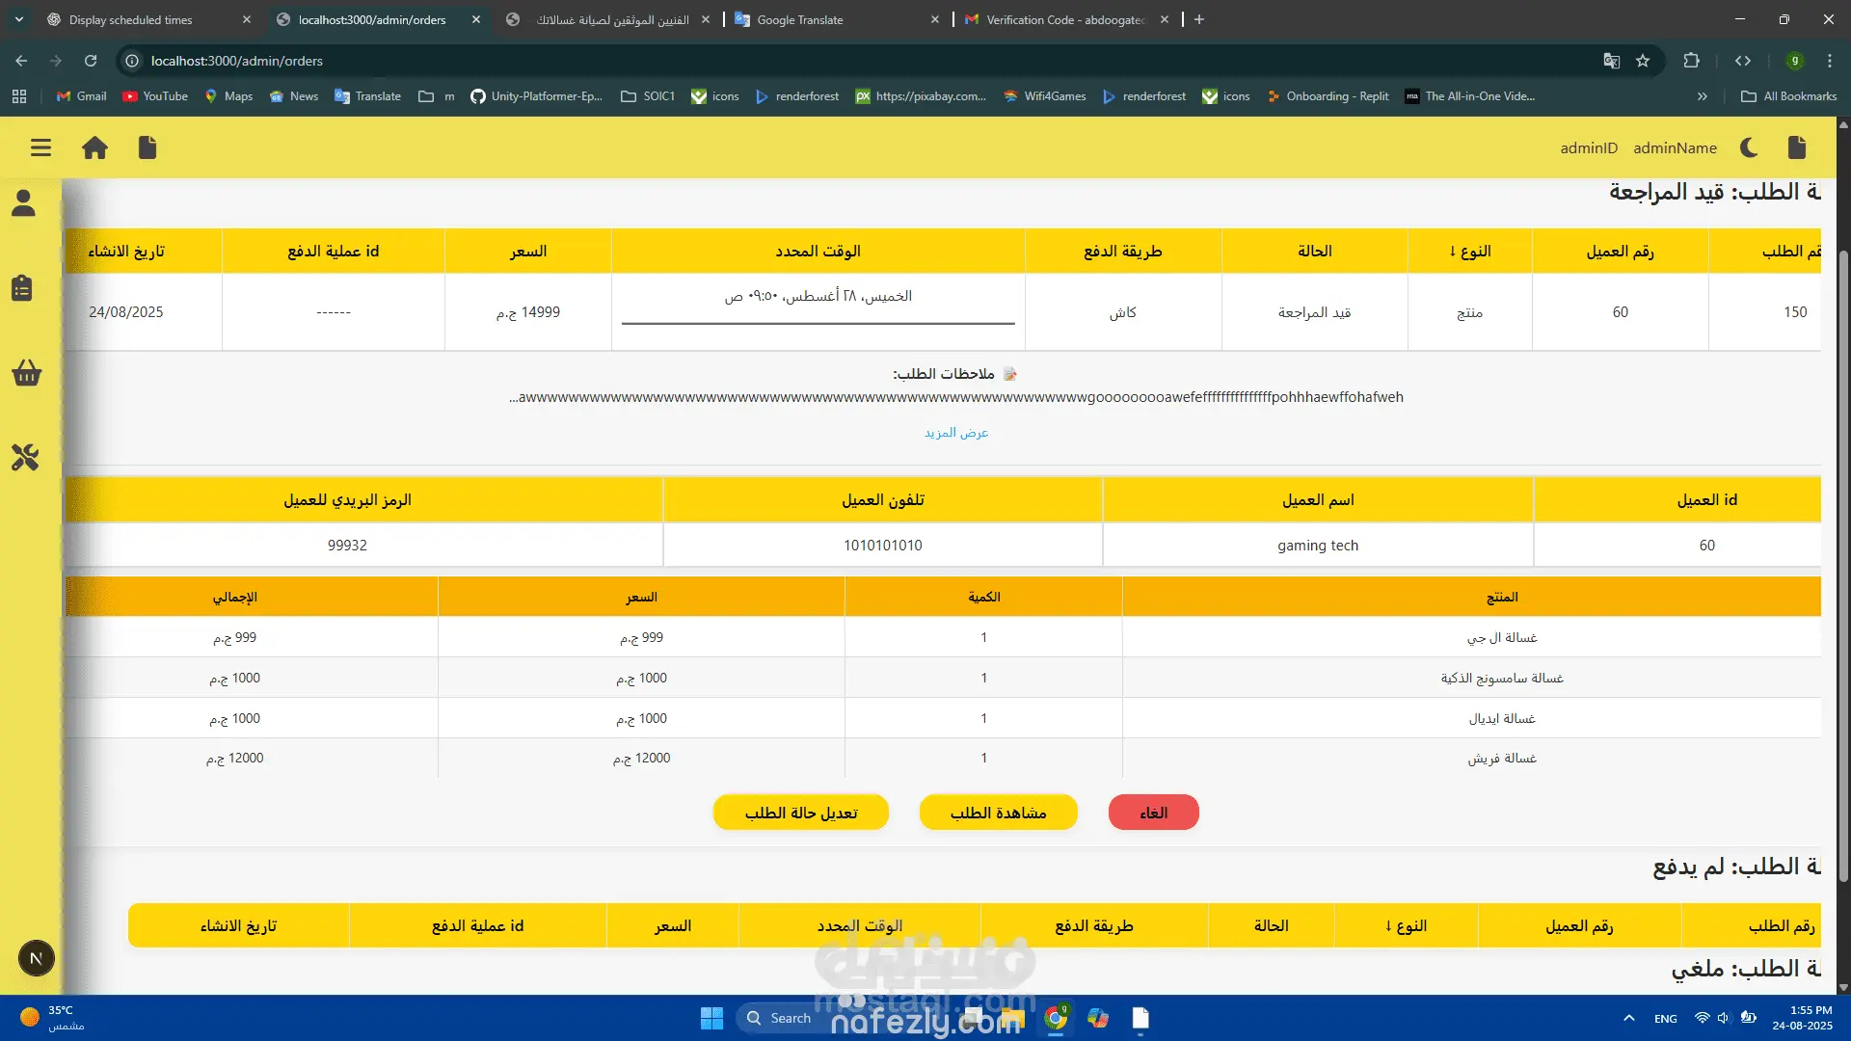Select product row غسالة فريش

(943, 759)
